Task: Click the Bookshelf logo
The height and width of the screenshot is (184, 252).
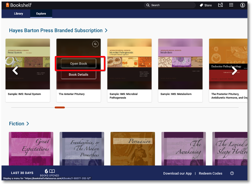Action: (x=19, y=5)
